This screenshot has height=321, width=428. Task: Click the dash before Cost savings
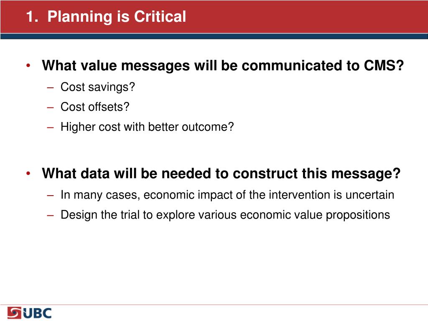tap(50, 88)
